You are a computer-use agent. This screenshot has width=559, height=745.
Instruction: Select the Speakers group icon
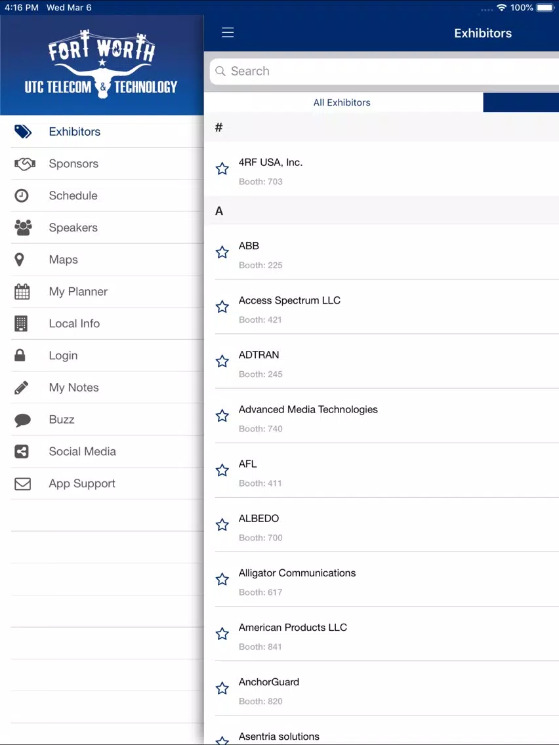pos(24,228)
